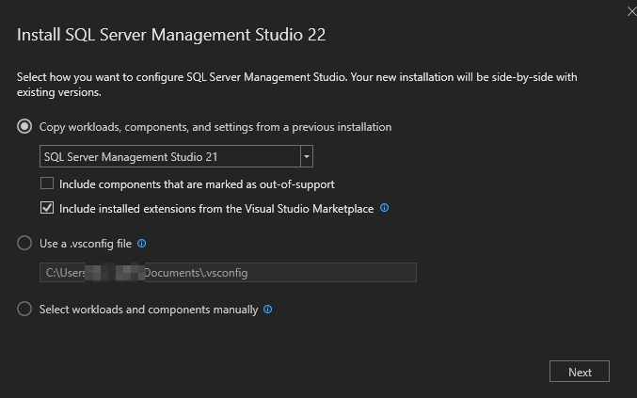Click the Install SQL Server Management Studio 22 heading

pyautogui.click(x=171, y=35)
